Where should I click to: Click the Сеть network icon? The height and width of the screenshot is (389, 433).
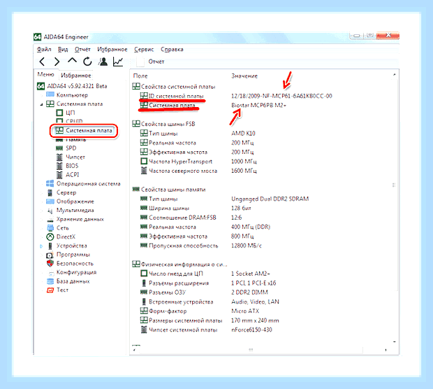point(50,228)
